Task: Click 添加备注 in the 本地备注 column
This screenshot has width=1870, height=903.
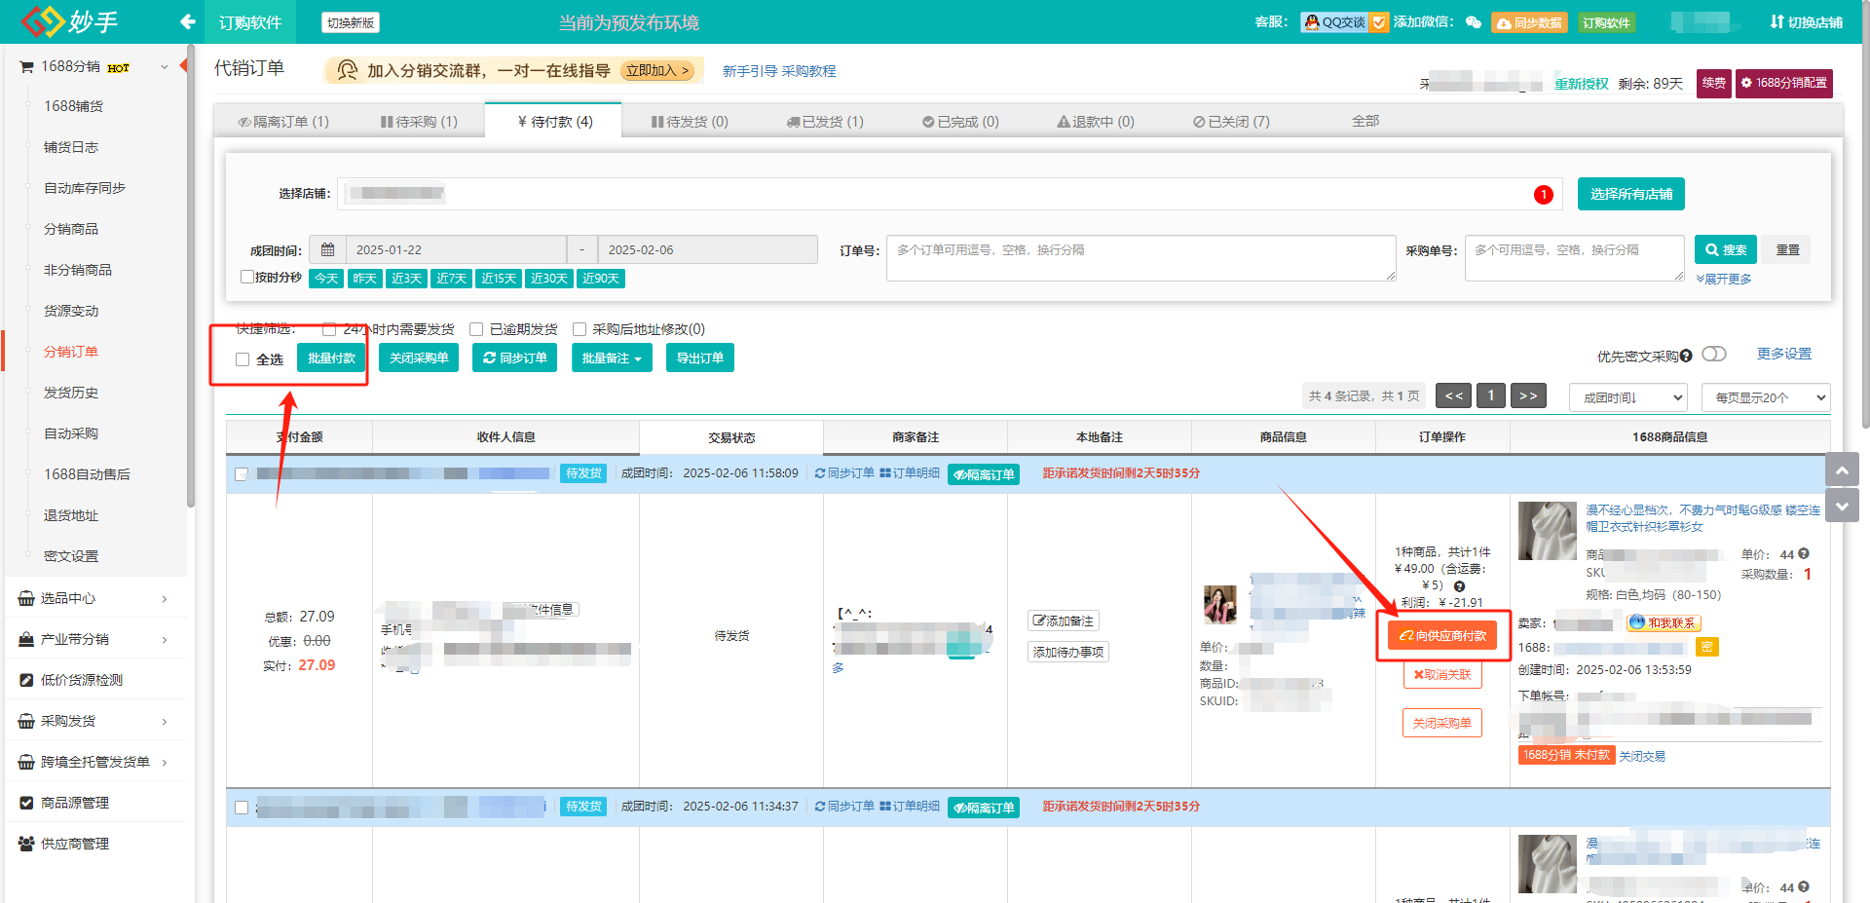Action: click(1064, 621)
